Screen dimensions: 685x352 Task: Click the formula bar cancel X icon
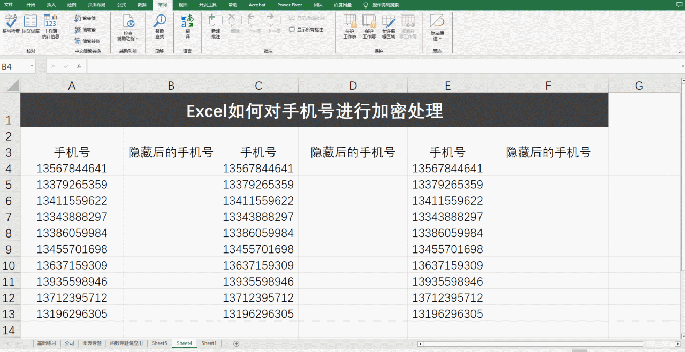click(53, 66)
